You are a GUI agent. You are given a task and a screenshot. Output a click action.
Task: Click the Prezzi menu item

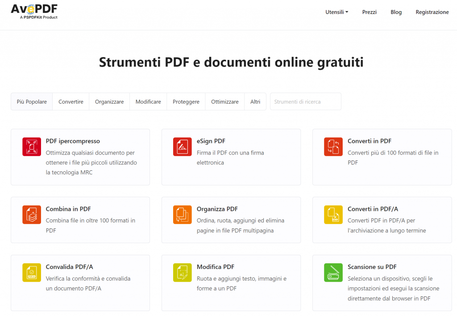coord(370,12)
